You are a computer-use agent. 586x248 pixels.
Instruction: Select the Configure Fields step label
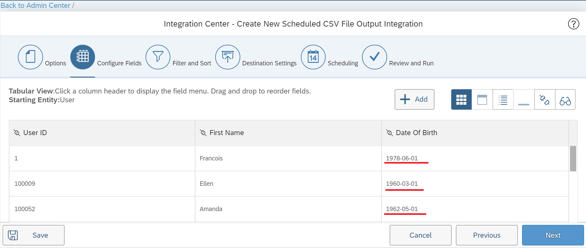(x=119, y=63)
